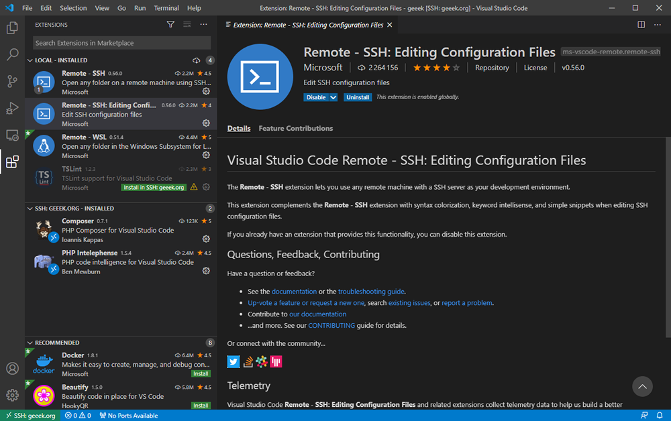Select the Details tab
Image resolution: width=671 pixels, height=421 pixels.
click(239, 128)
